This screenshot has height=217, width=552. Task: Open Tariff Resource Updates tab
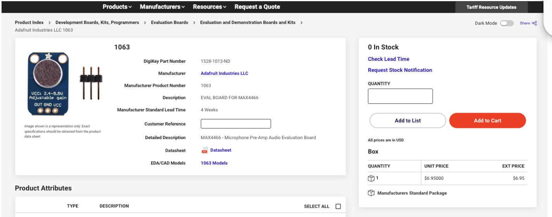(491, 7)
